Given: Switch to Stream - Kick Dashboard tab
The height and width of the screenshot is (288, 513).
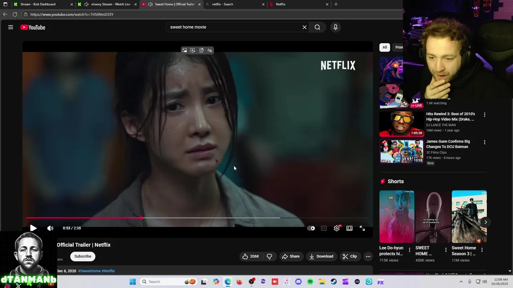Looking at the screenshot, I should (43, 4).
